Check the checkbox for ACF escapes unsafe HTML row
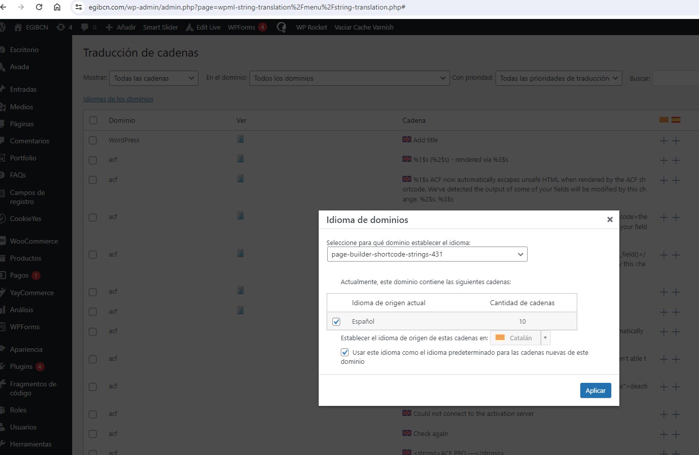 (93, 180)
